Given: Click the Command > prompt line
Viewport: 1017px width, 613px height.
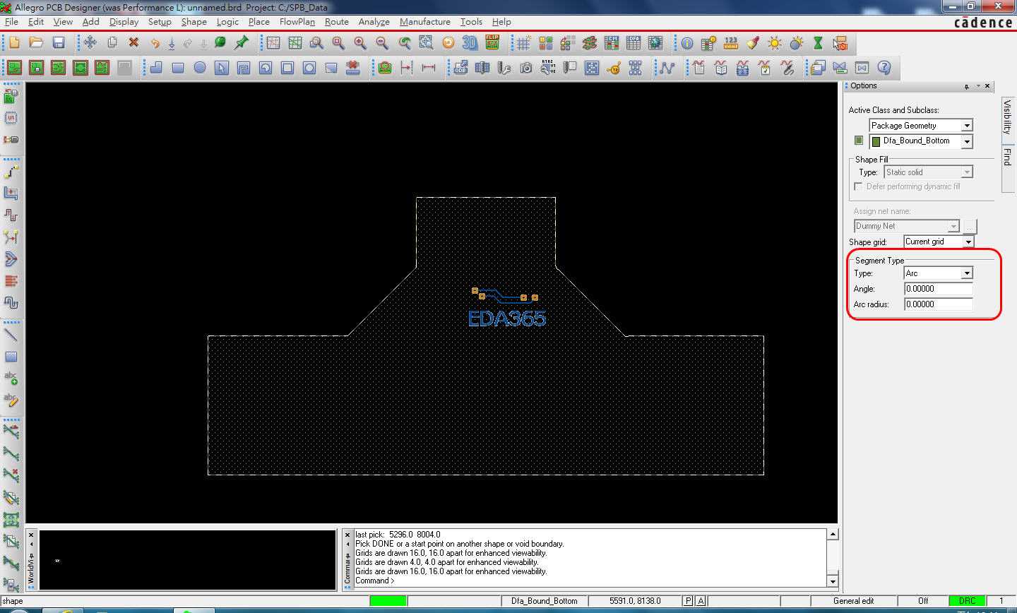Looking at the screenshot, I should tap(375, 581).
